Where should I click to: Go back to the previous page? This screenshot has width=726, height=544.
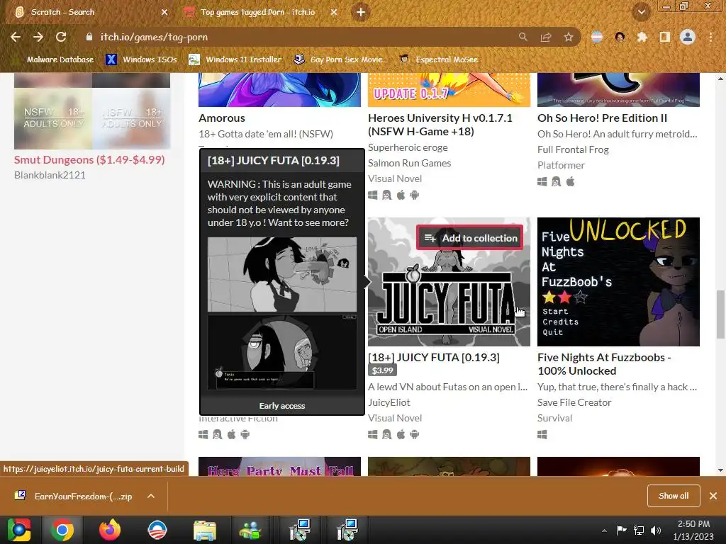[x=16, y=37]
